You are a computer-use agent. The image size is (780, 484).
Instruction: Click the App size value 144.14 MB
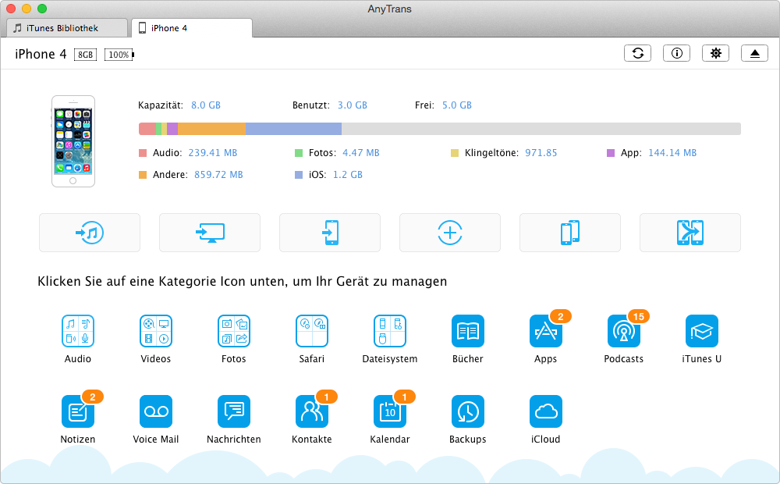pos(672,153)
